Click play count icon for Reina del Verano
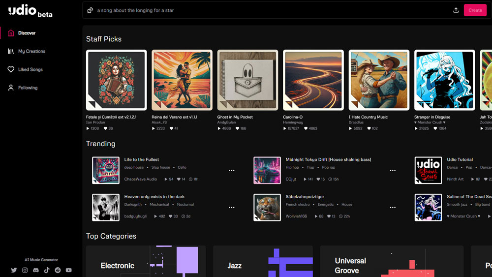 coord(153,128)
